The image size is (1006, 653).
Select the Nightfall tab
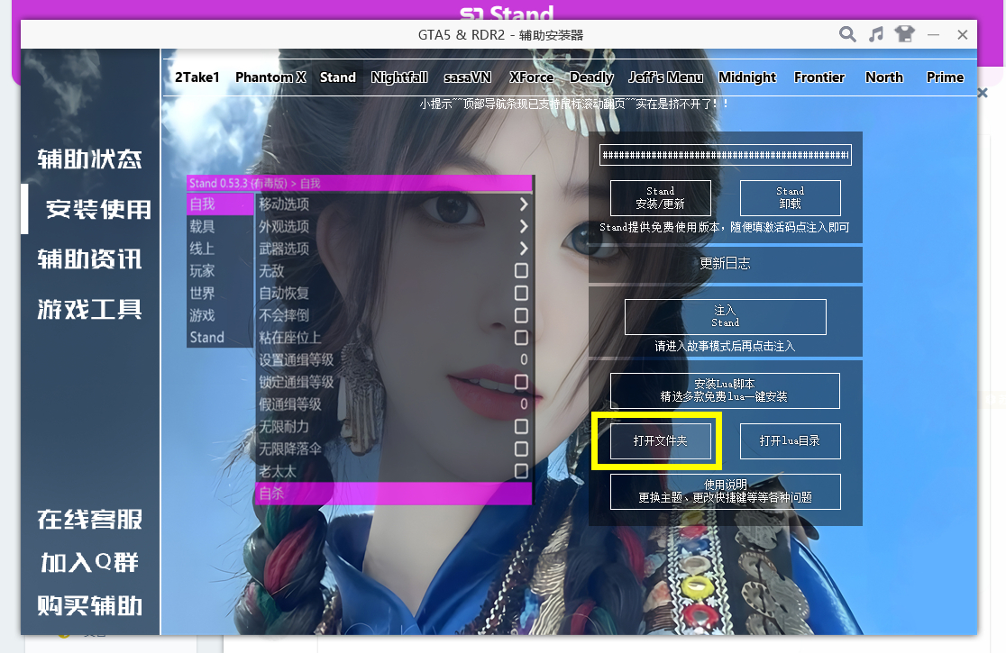[399, 77]
